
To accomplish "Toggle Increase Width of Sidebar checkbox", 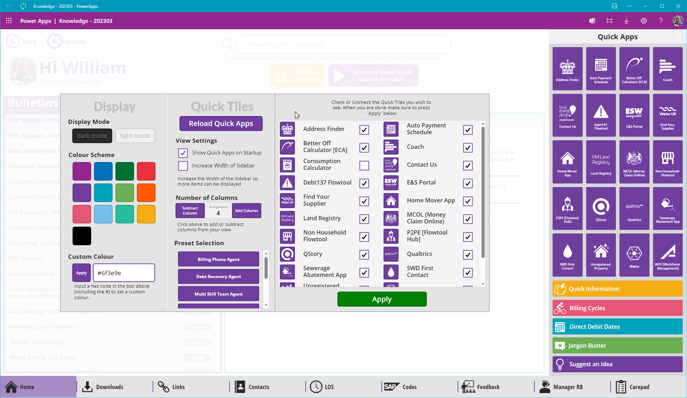I will pyautogui.click(x=183, y=166).
